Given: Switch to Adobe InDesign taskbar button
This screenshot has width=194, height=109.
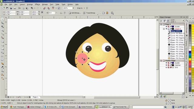Looking at the screenshot, I should click(x=35, y=107).
